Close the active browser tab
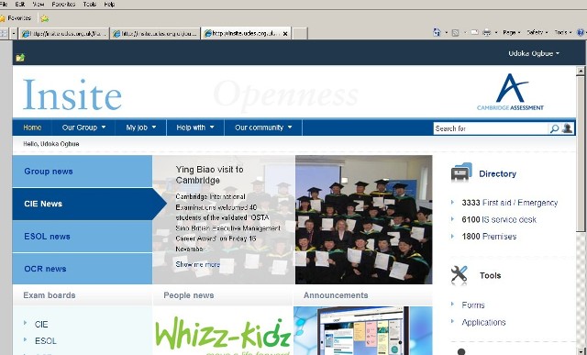587x355 pixels. point(285,33)
